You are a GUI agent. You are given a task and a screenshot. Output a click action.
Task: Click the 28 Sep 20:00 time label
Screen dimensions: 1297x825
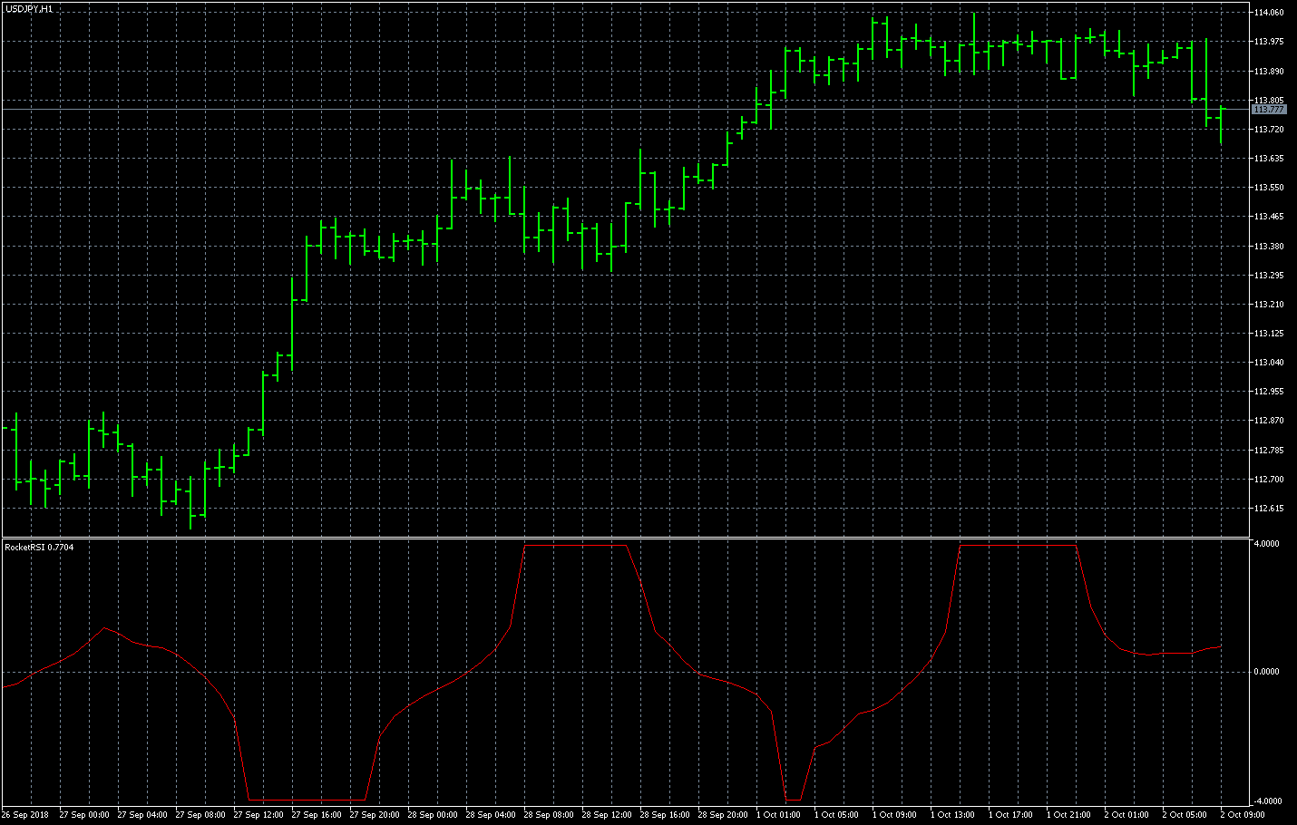tap(723, 815)
